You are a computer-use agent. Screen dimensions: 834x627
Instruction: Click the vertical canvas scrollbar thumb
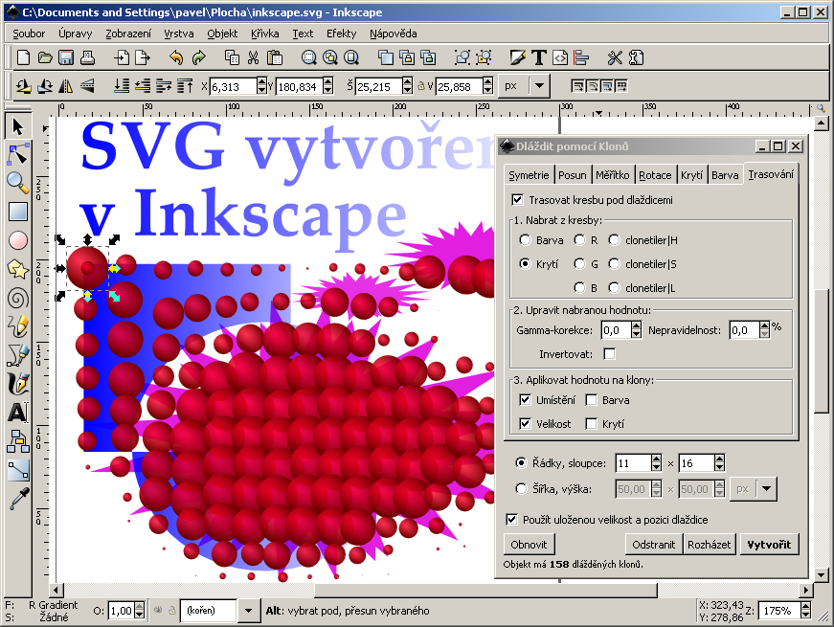[x=822, y=351]
